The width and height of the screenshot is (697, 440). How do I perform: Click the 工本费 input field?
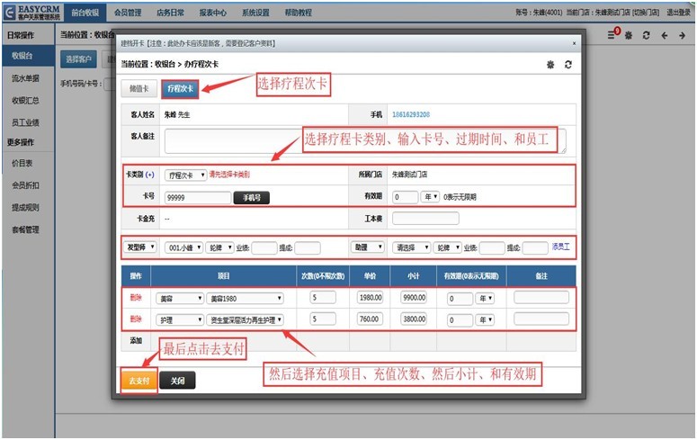tap(426, 219)
